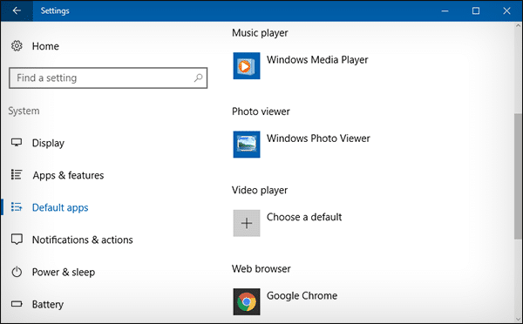Change Windows Media Player music default
This screenshot has height=324, width=523.
pyautogui.click(x=317, y=60)
